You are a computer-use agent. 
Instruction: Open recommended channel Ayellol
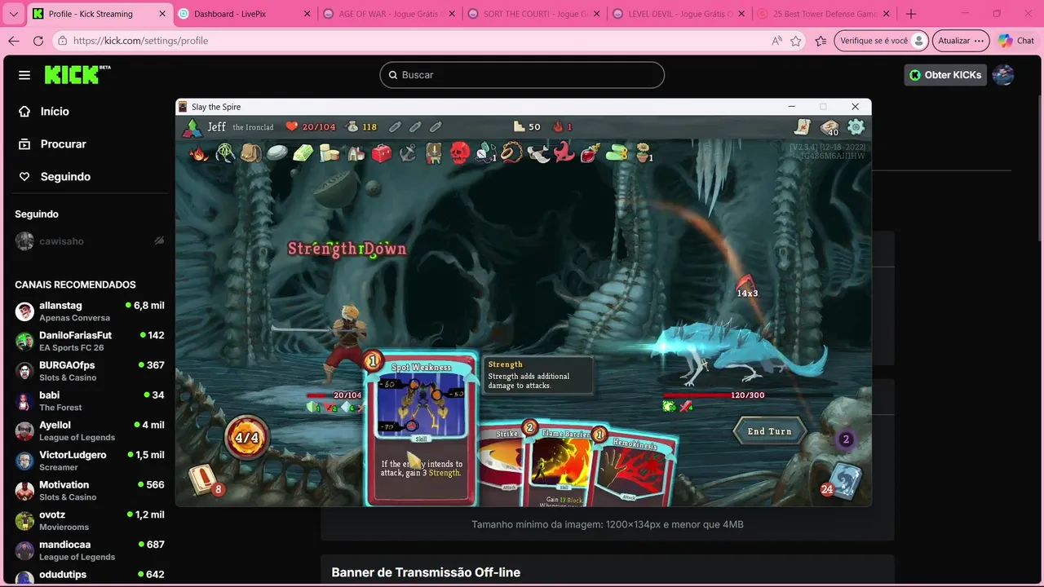tap(89, 430)
